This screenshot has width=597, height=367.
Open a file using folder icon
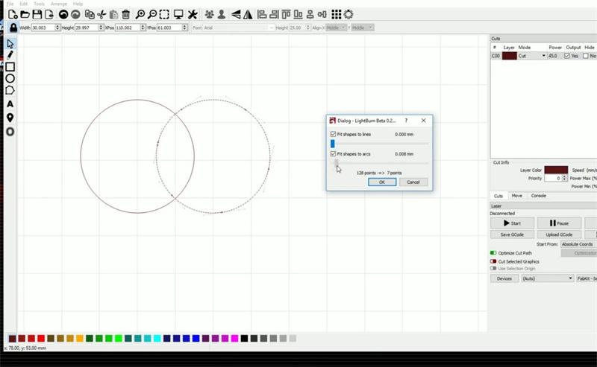[x=25, y=14]
